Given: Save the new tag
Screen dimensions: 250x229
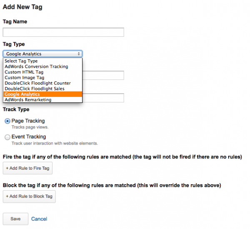Looking at the screenshot, I should (x=15, y=219).
